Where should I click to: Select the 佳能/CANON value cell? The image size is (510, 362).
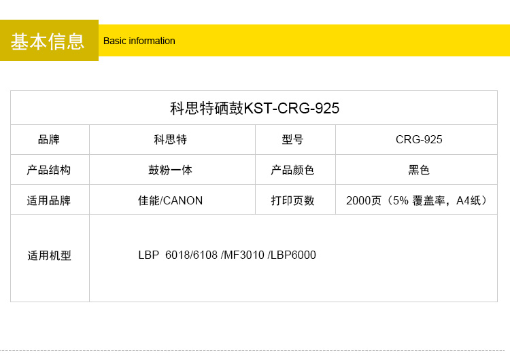coord(171,200)
